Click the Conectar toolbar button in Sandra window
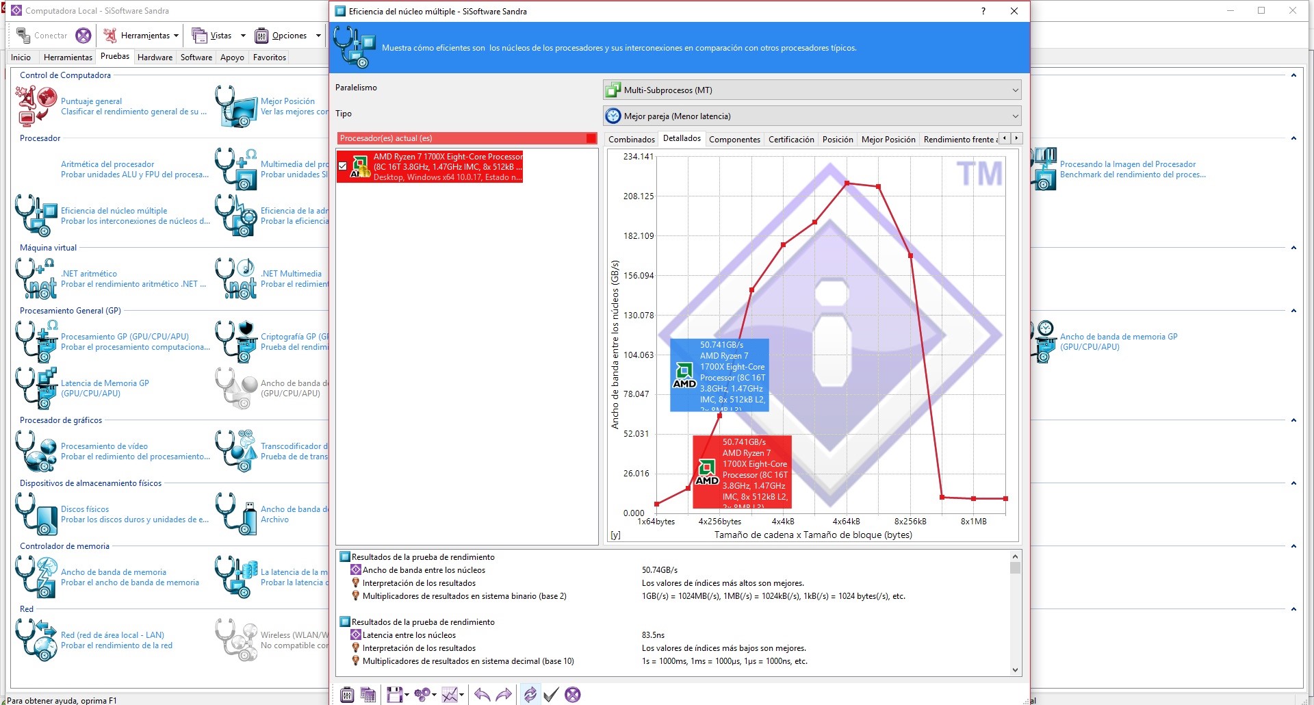 click(x=41, y=36)
